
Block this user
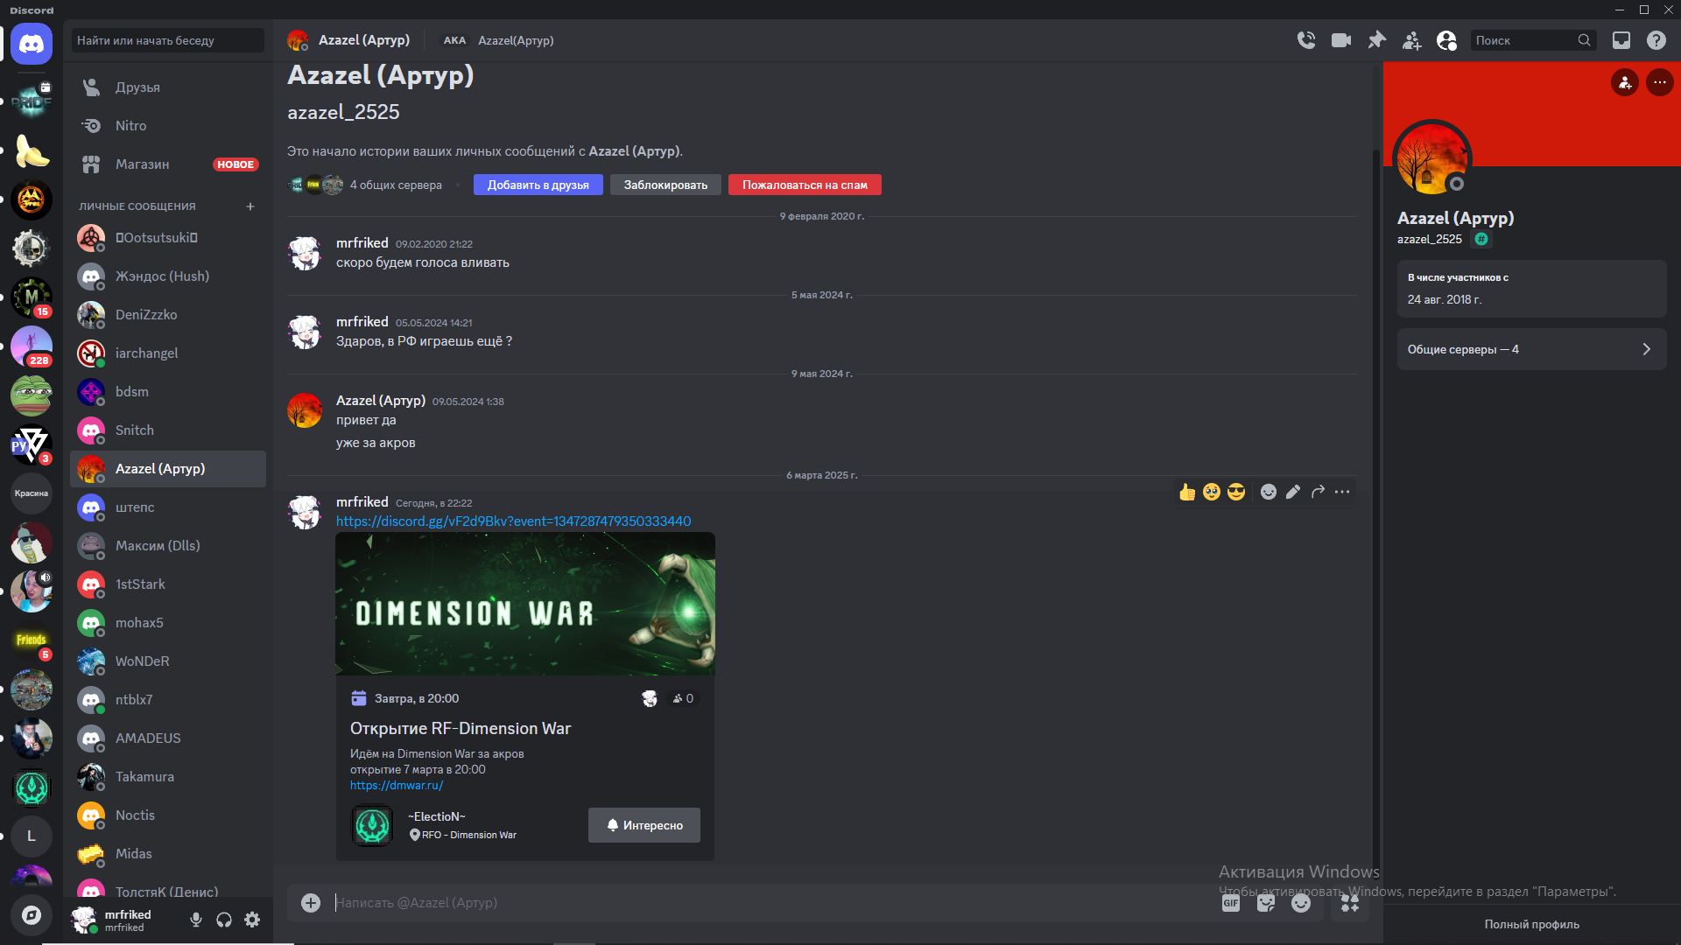click(665, 185)
